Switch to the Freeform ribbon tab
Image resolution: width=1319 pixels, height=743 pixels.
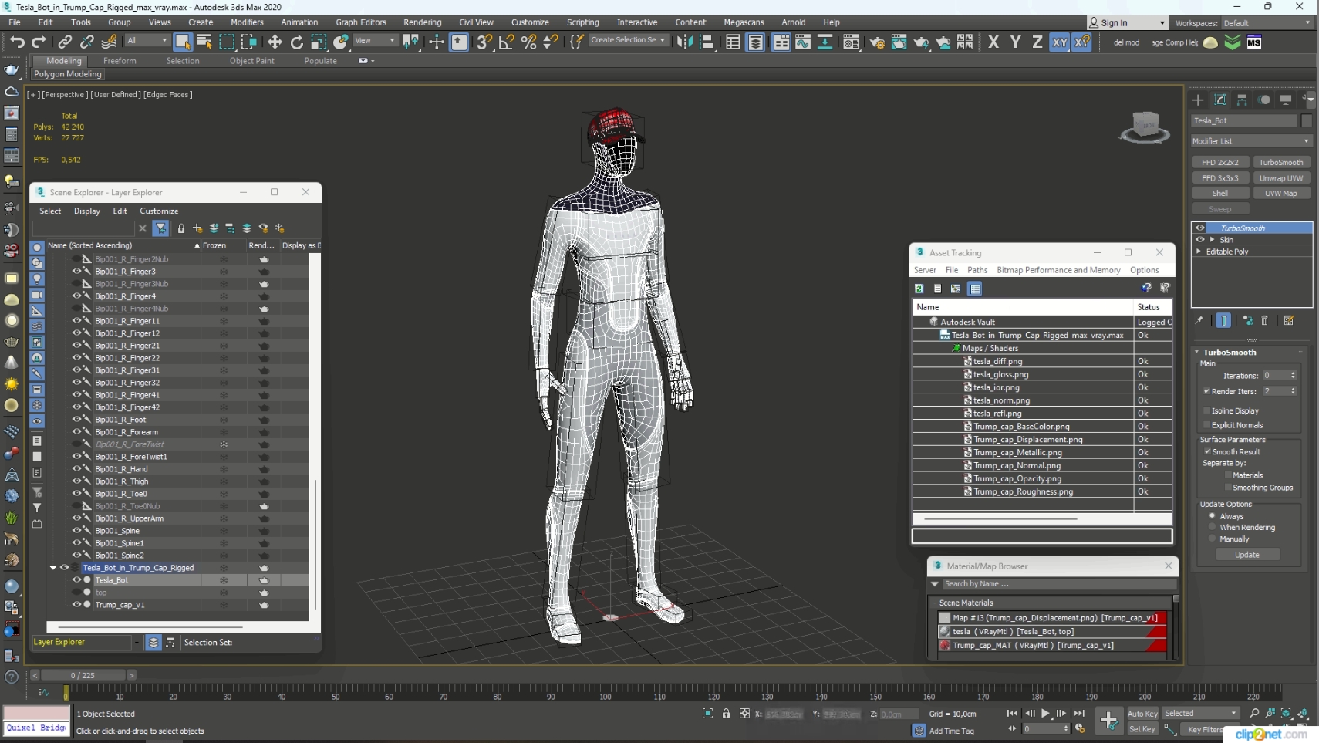120,61
